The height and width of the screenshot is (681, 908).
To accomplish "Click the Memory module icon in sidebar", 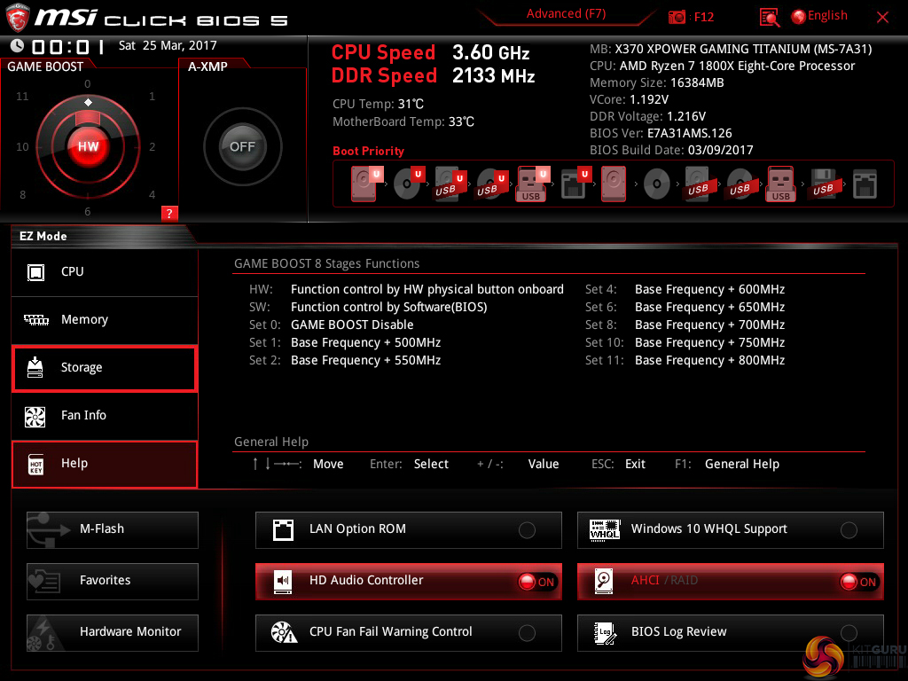I will (x=35, y=319).
